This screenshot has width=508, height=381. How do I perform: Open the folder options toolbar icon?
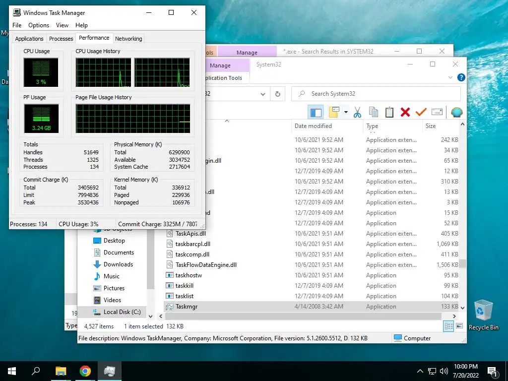(x=334, y=112)
